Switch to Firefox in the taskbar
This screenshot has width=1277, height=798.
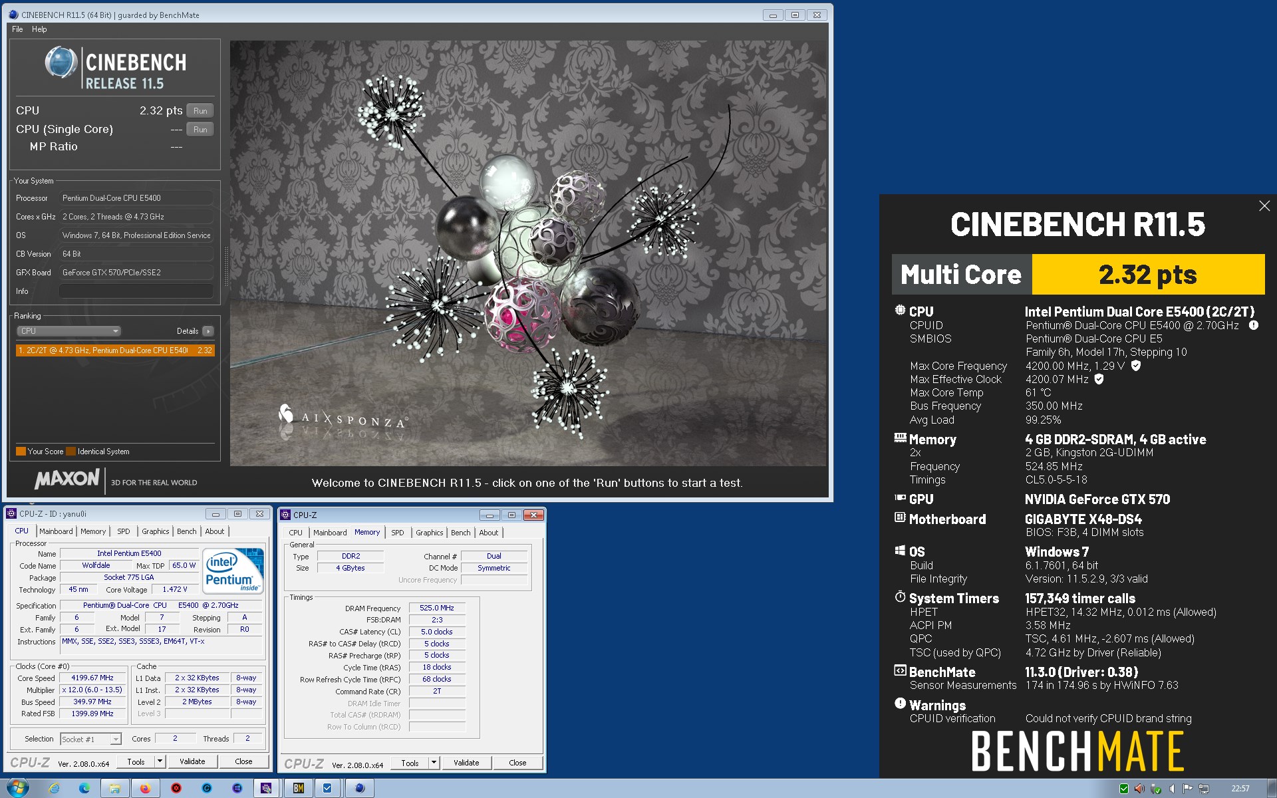[x=146, y=788]
